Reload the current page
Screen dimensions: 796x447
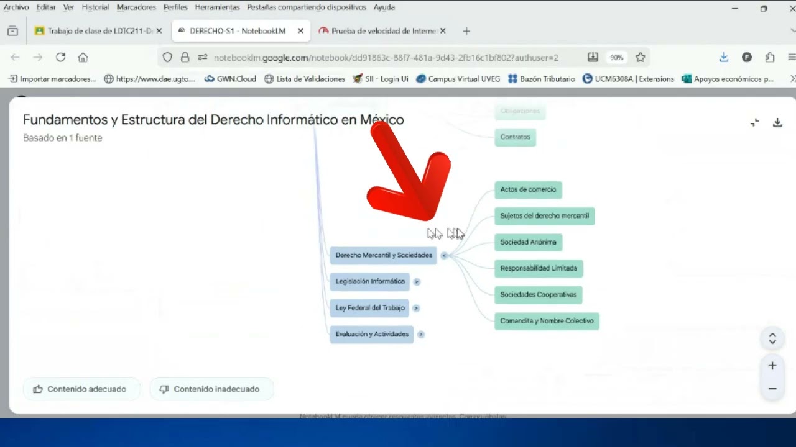point(60,57)
